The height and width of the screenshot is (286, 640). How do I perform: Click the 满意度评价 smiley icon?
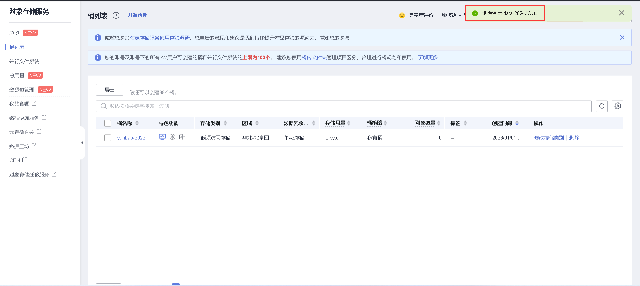coord(402,15)
